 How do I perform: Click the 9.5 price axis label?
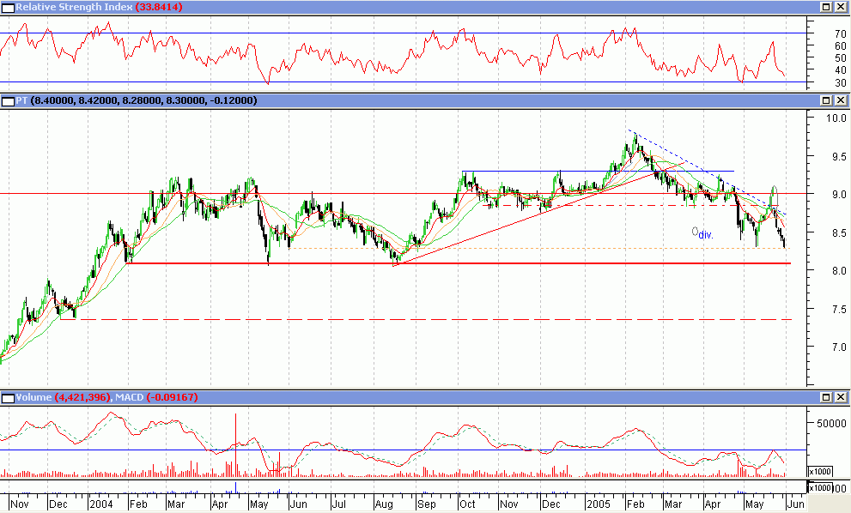pos(839,157)
